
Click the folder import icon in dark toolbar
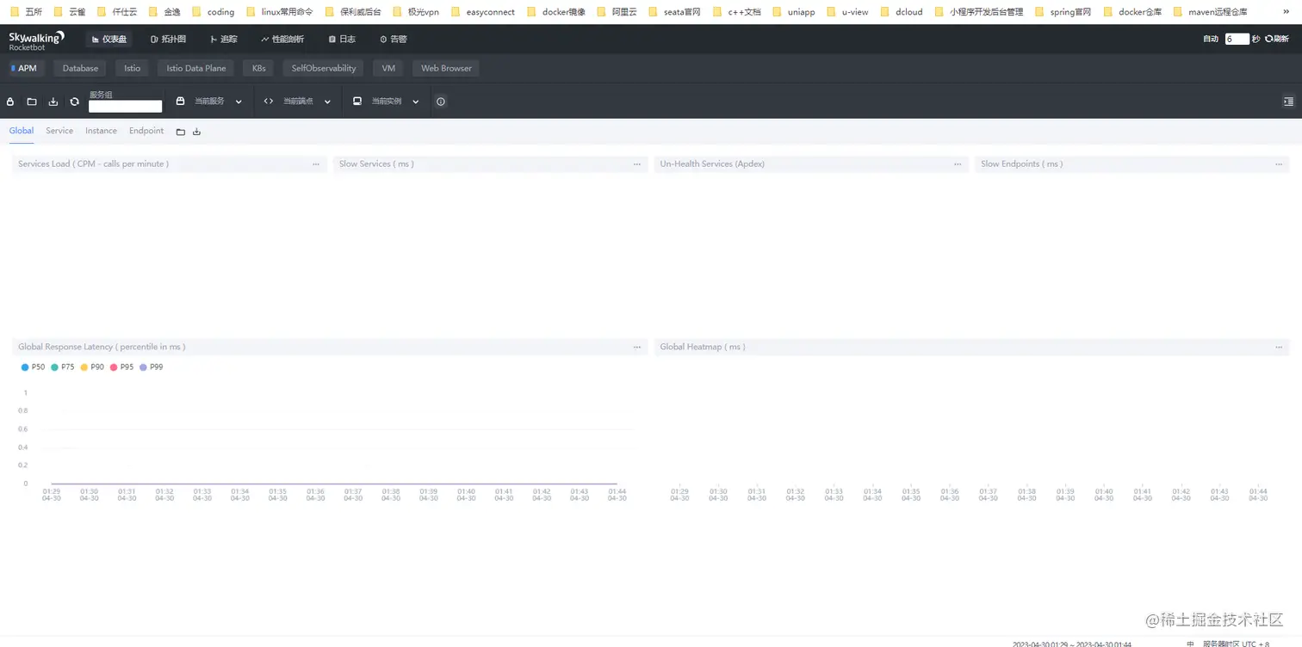coord(32,102)
